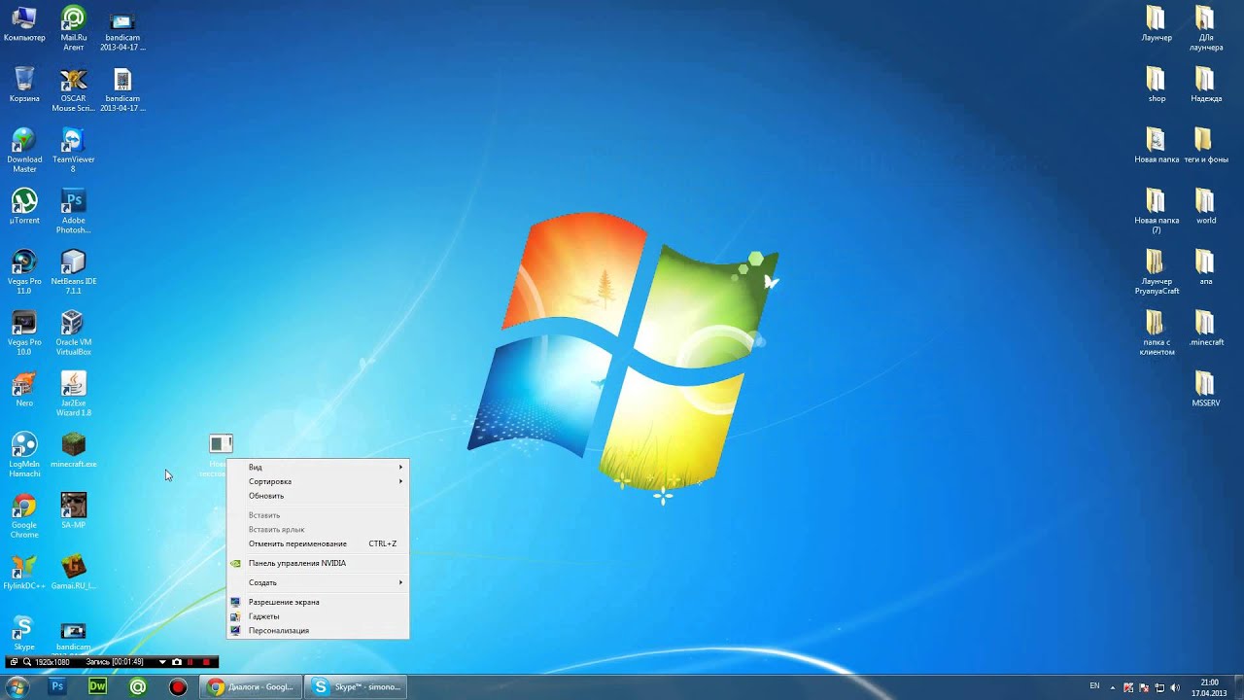1244x700 pixels.
Task: Select the ana folder icon
Action: [x=1205, y=267]
